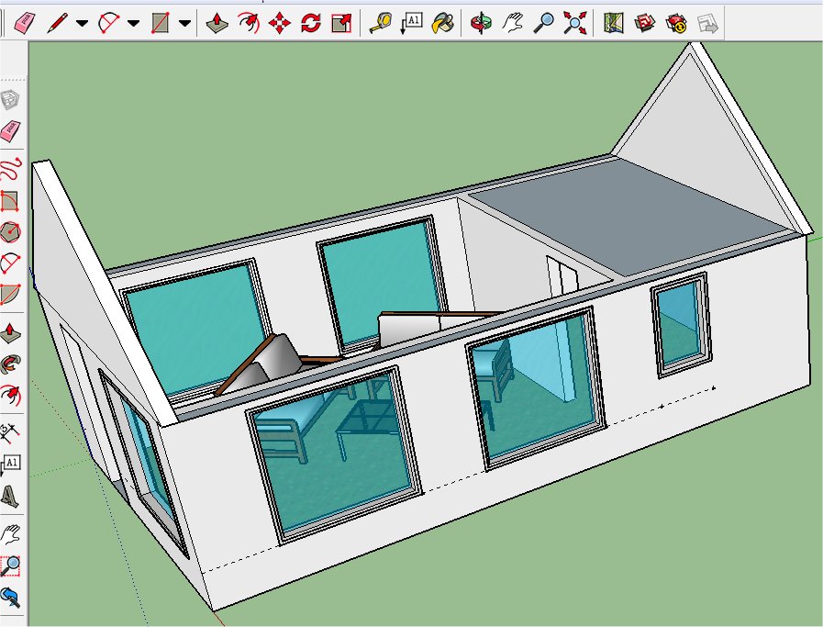This screenshot has width=823, height=627.
Task: Click the Zoom Extents icon
Action: [575, 24]
